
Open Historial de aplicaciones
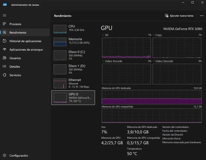(25, 41)
